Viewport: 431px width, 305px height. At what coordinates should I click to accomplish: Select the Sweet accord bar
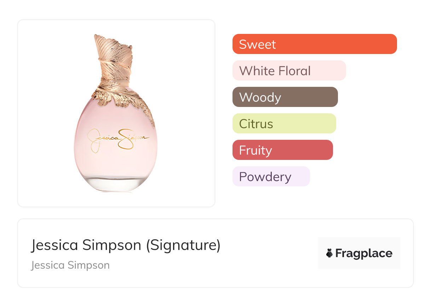click(315, 44)
